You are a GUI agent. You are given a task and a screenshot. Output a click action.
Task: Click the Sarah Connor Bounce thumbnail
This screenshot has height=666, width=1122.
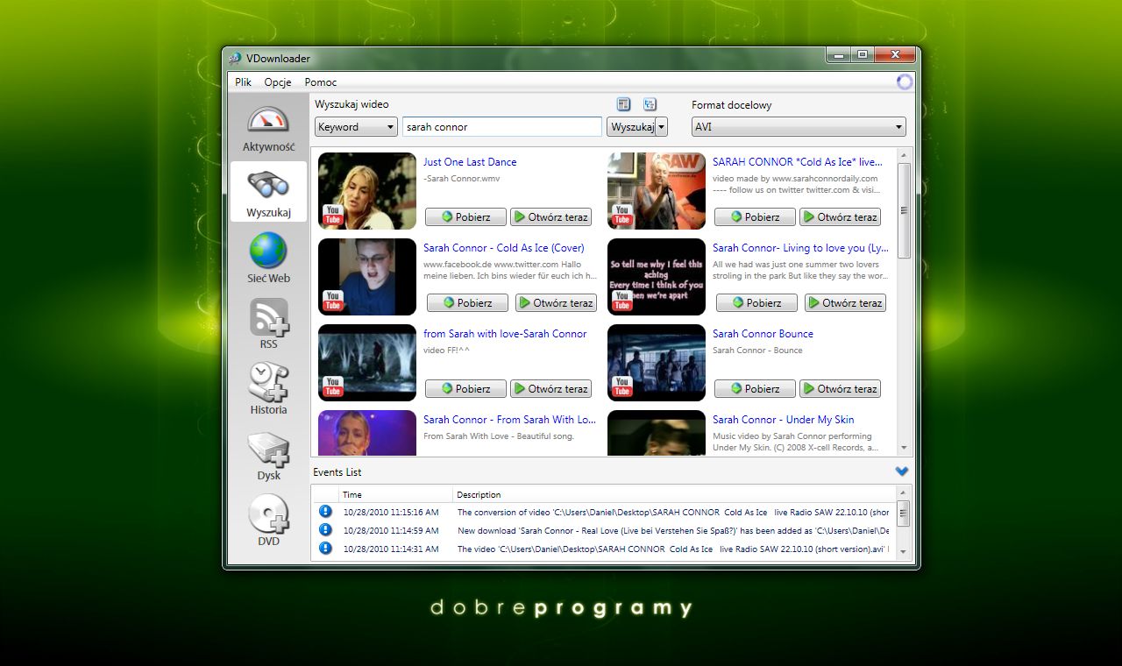[x=657, y=363]
